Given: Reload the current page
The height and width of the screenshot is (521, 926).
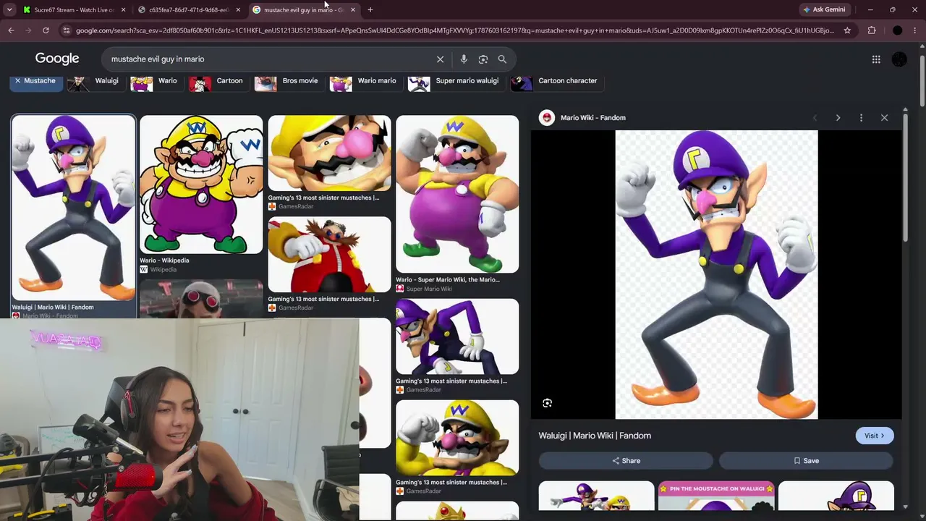Looking at the screenshot, I should click(46, 30).
